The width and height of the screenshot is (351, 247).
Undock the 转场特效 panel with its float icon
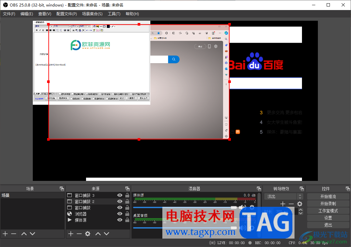pyautogui.click(x=302, y=189)
